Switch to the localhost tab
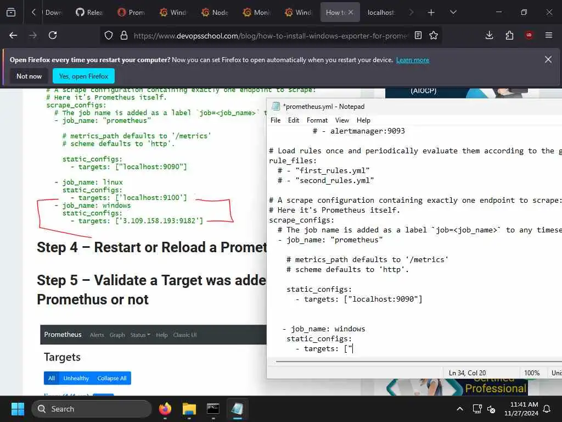This screenshot has width=562, height=422. pos(381,13)
